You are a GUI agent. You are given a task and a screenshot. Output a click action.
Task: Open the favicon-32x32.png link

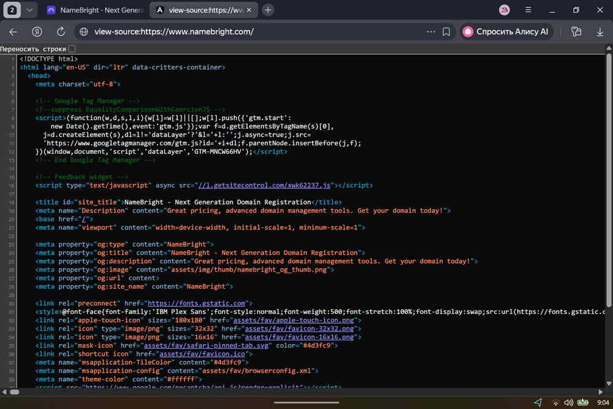coord(299,329)
